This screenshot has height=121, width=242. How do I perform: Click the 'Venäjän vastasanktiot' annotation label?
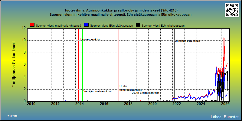click(97, 91)
